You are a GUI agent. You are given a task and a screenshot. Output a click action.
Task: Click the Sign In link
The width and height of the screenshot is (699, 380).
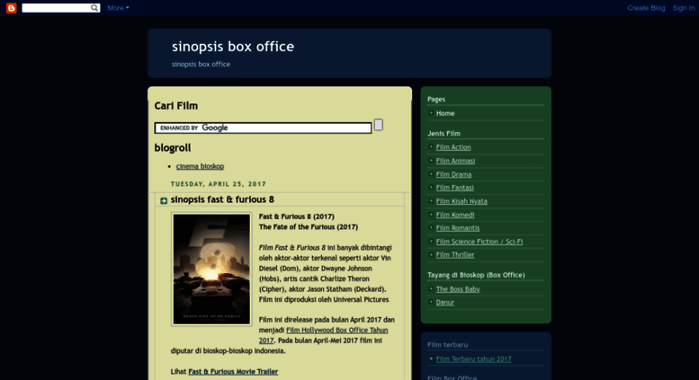[683, 8]
